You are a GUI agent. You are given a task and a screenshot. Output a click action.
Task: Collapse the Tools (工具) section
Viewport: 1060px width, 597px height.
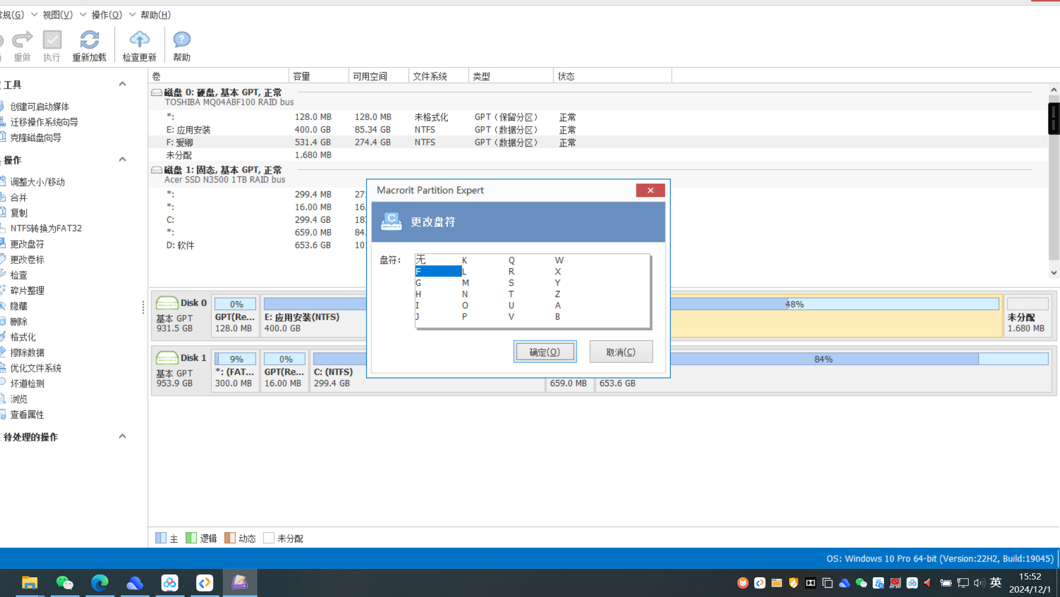click(x=122, y=84)
